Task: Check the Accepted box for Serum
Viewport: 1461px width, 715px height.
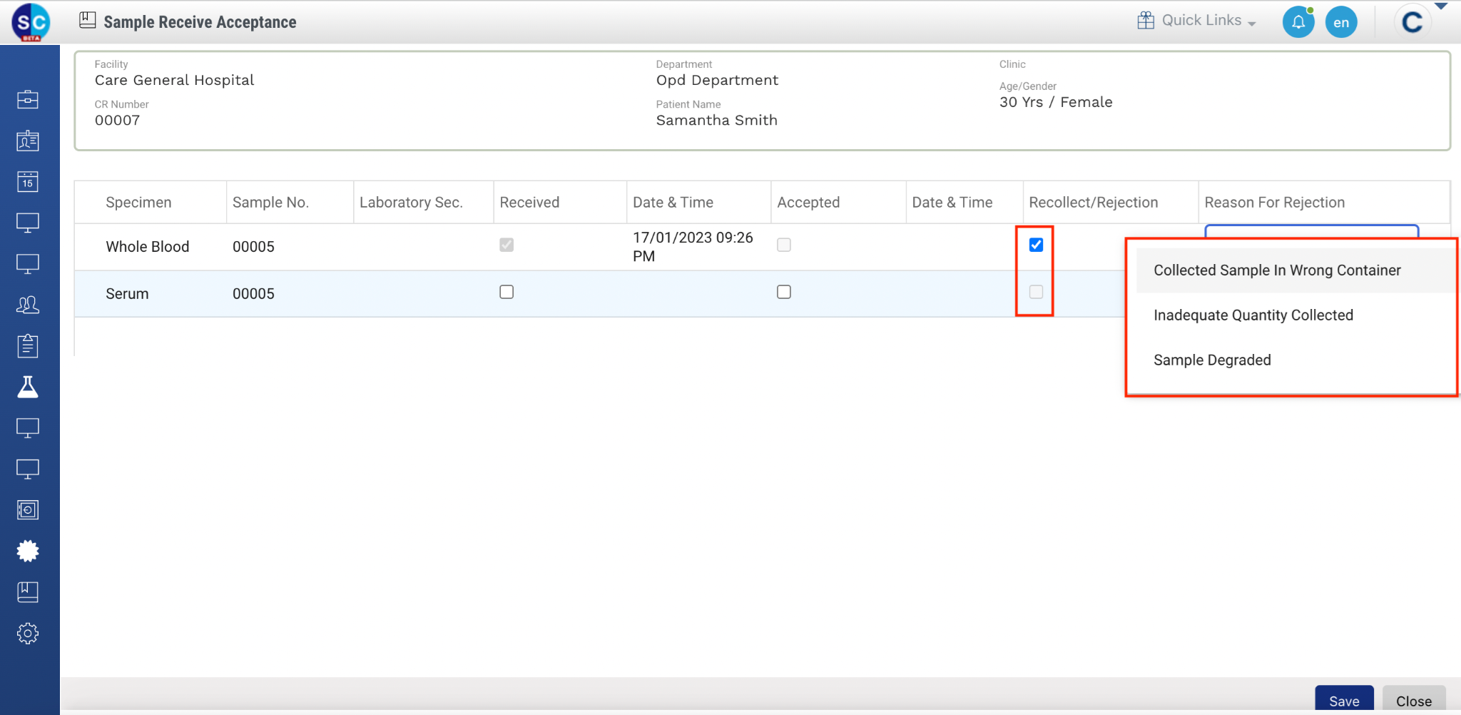Action: [x=783, y=292]
